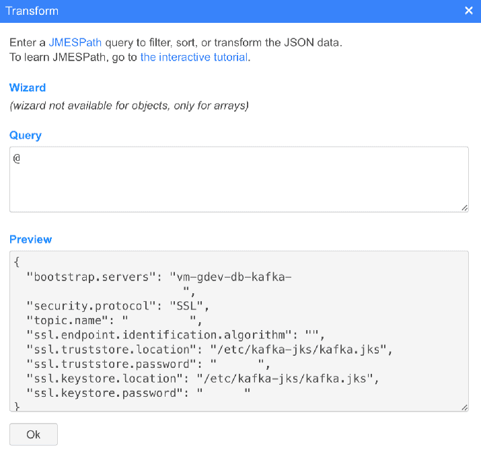Click the resize handle of the Preview box
This screenshot has width=481, height=464.
pyautogui.click(x=464, y=408)
